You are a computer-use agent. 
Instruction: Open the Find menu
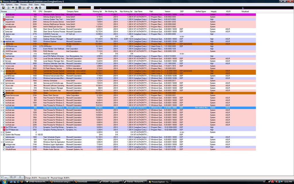point(30,5)
